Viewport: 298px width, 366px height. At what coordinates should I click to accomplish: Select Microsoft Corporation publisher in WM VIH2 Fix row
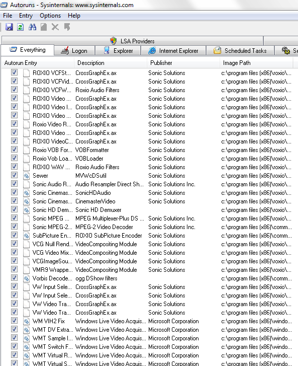pyautogui.click(x=173, y=321)
